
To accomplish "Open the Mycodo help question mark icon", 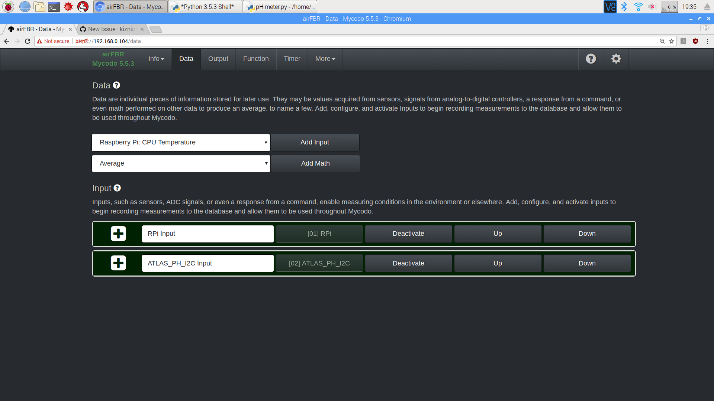I will [x=591, y=59].
